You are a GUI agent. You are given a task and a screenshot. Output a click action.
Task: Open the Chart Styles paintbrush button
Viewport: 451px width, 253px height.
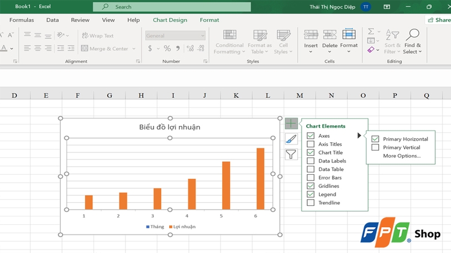click(291, 139)
